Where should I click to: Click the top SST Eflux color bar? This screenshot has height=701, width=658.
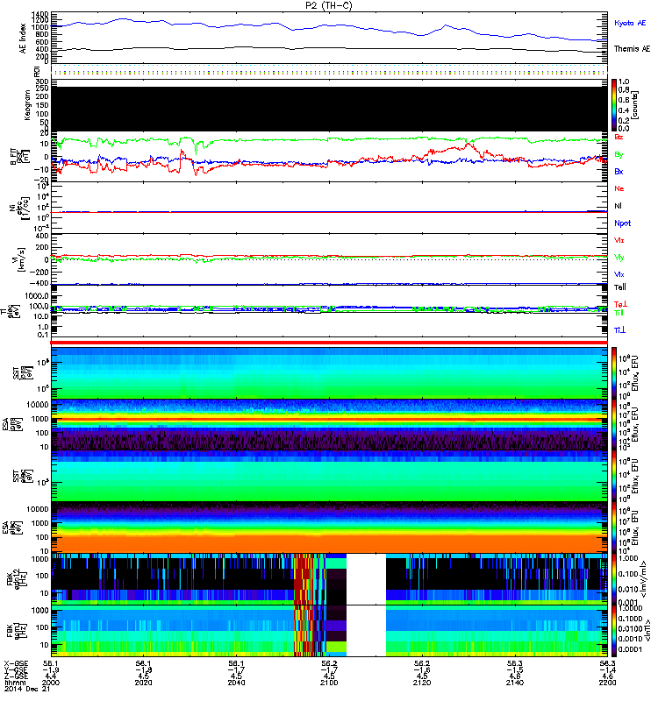click(x=615, y=372)
